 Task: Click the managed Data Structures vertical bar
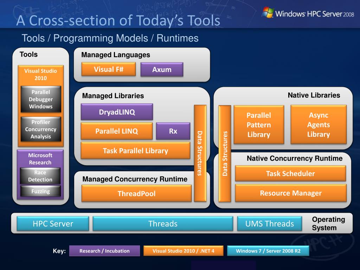(200, 153)
